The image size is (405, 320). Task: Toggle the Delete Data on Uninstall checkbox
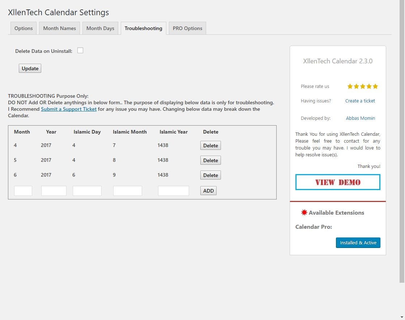(x=80, y=50)
